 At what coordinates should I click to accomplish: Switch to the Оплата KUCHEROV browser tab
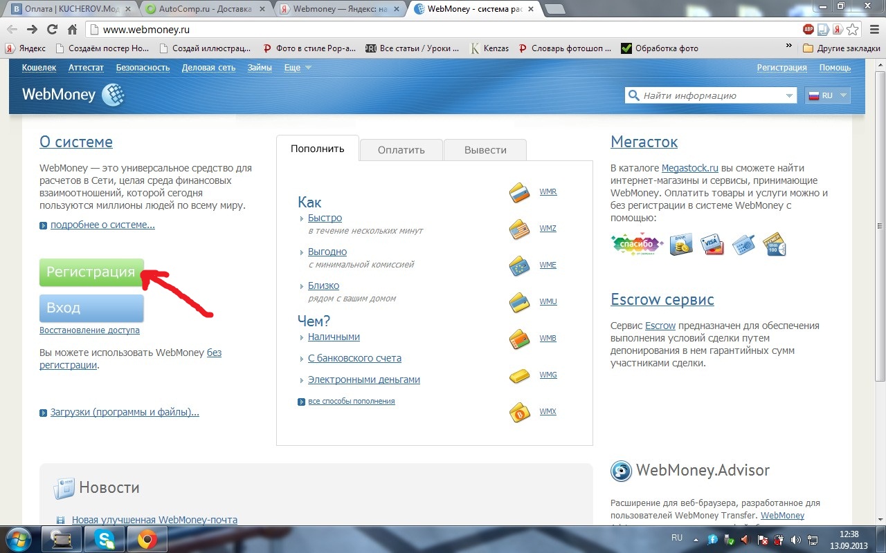pos(72,10)
